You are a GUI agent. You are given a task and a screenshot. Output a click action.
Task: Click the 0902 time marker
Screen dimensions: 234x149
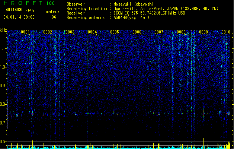coord(48,32)
